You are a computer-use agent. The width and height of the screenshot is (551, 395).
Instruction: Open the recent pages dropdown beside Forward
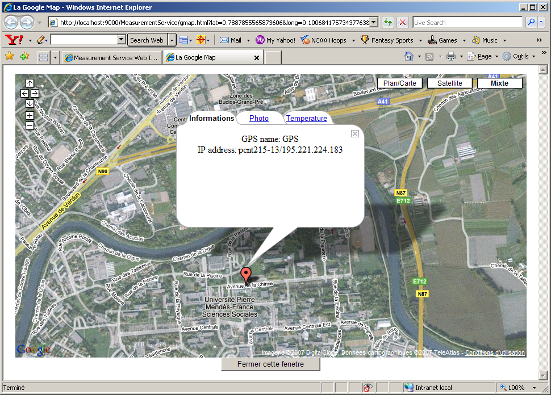(x=39, y=23)
